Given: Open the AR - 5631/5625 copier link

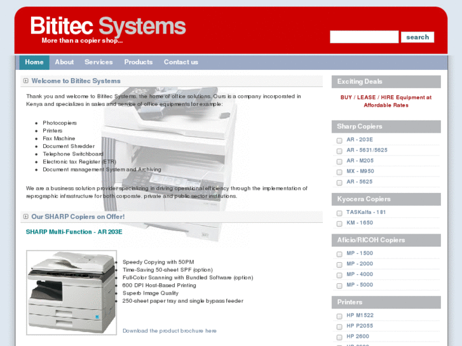Looking at the screenshot, I should pyautogui.click(x=367, y=150).
